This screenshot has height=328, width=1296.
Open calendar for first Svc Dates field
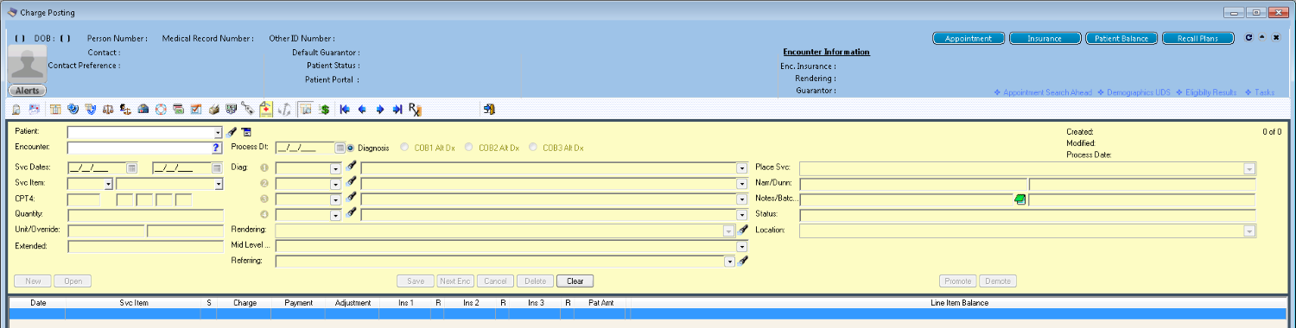point(132,167)
